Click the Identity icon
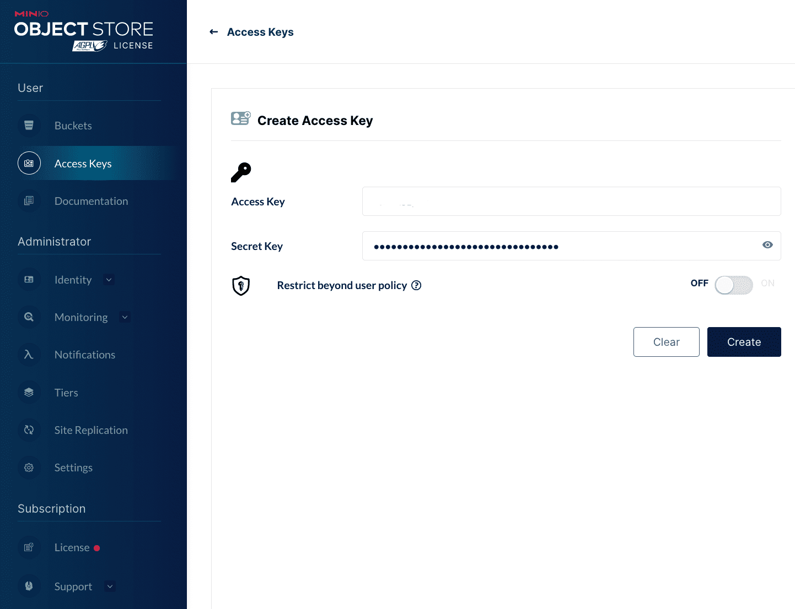 click(29, 280)
